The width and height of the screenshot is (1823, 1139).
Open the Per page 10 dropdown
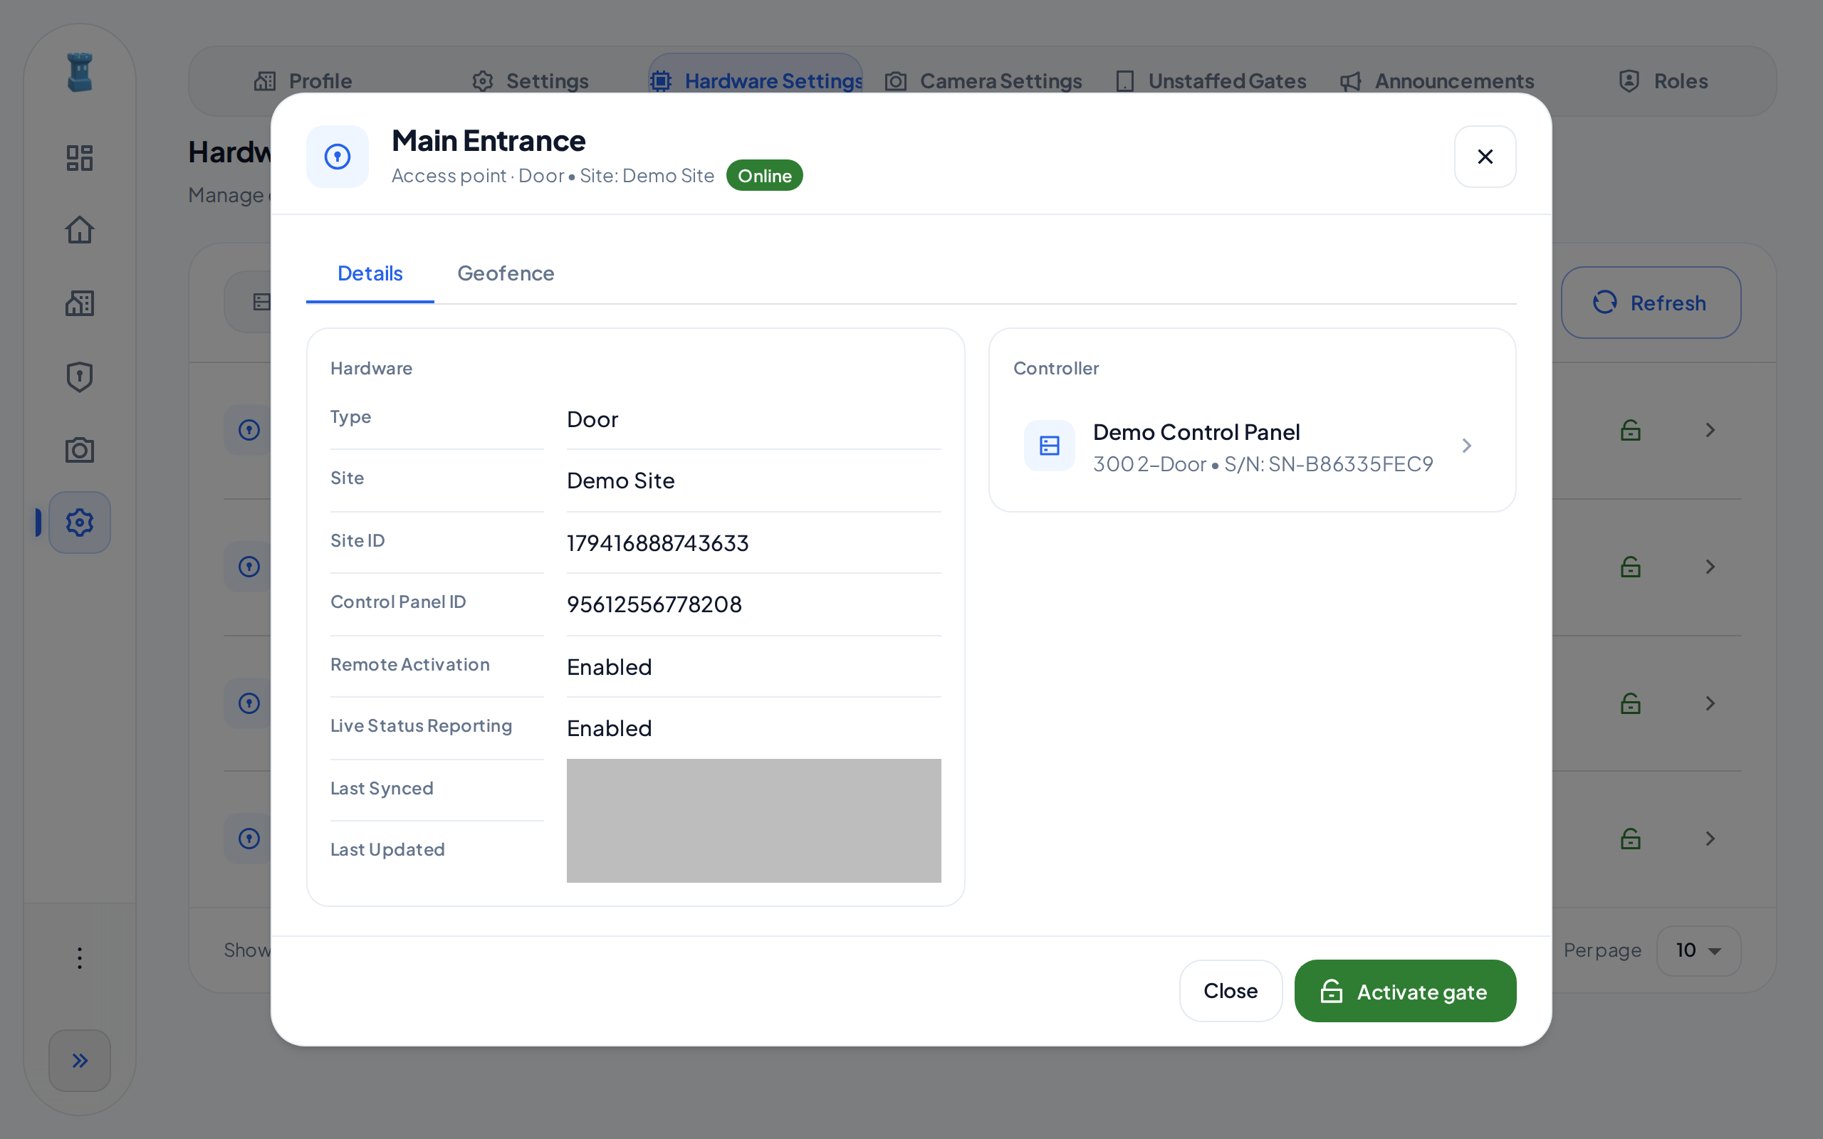tap(1698, 950)
